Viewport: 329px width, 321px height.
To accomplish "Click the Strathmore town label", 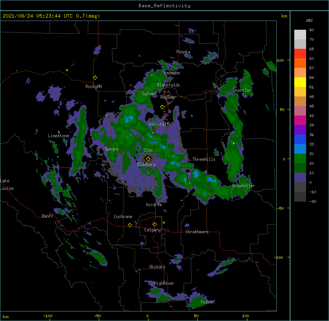I will coord(197,232).
